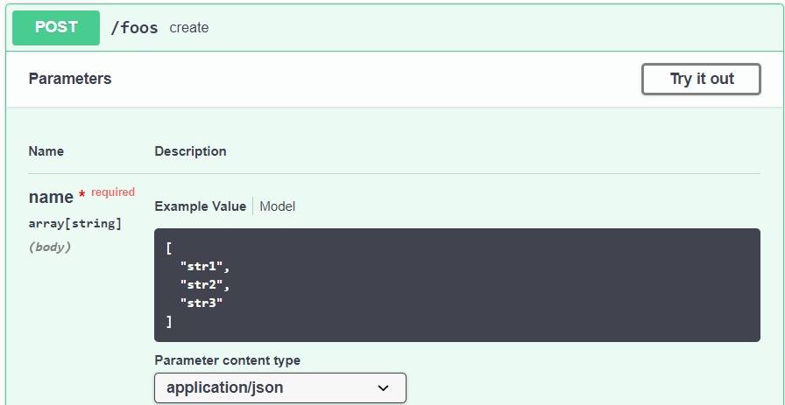This screenshot has height=405, width=785.
Task: Switch to the Model tab
Action: click(x=278, y=206)
